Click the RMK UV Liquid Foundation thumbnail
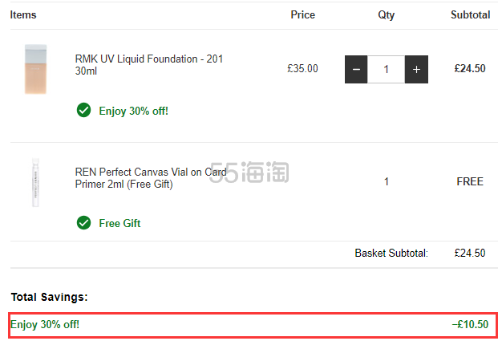The image size is (498, 345). point(36,70)
